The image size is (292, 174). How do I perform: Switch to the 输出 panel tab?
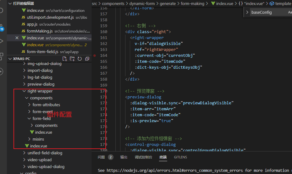(x=124, y=157)
